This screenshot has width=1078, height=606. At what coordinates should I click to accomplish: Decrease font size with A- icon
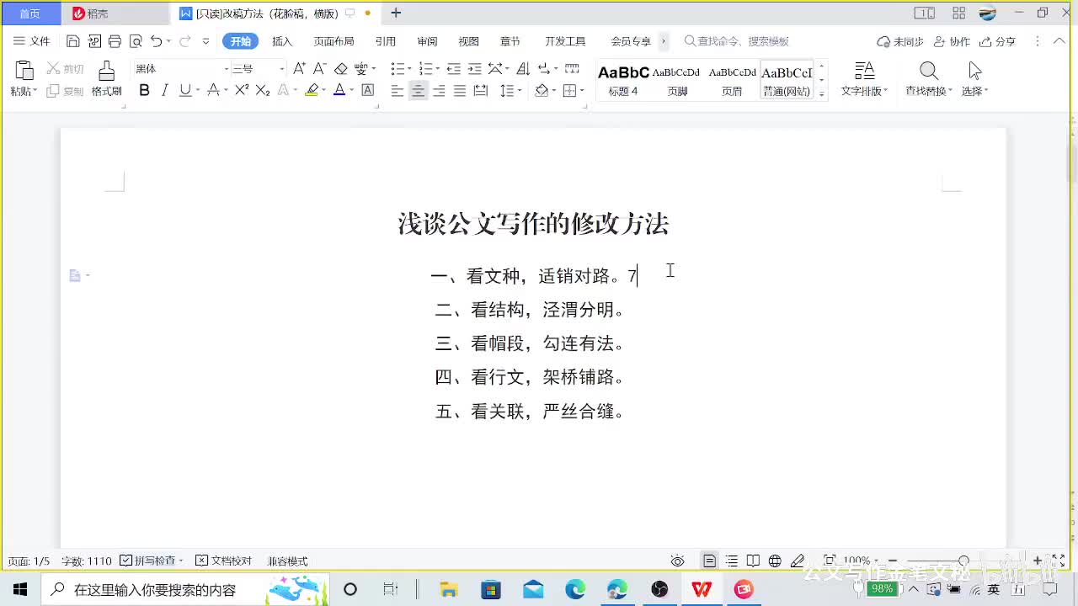(x=320, y=68)
